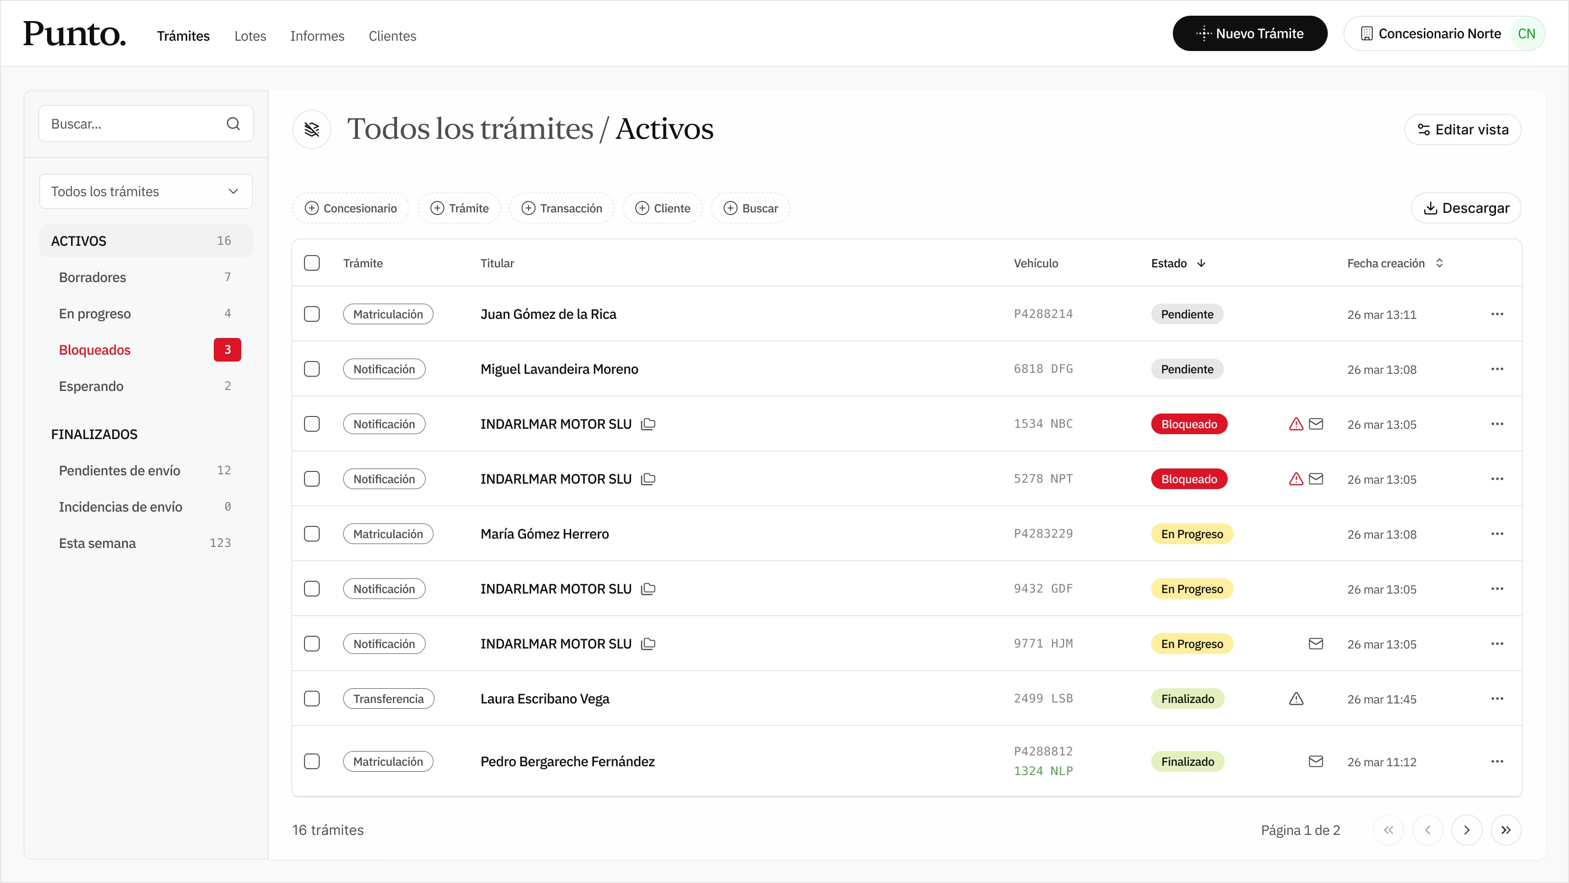Image resolution: width=1569 pixels, height=883 pixels.
Task: Select the checkbox for 5278 NPT row
Action: 312,478
